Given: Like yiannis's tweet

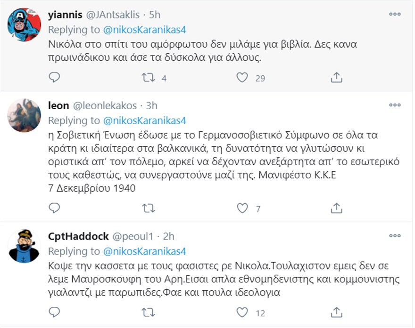Looking at the screenshot, I should coord(242,78).
